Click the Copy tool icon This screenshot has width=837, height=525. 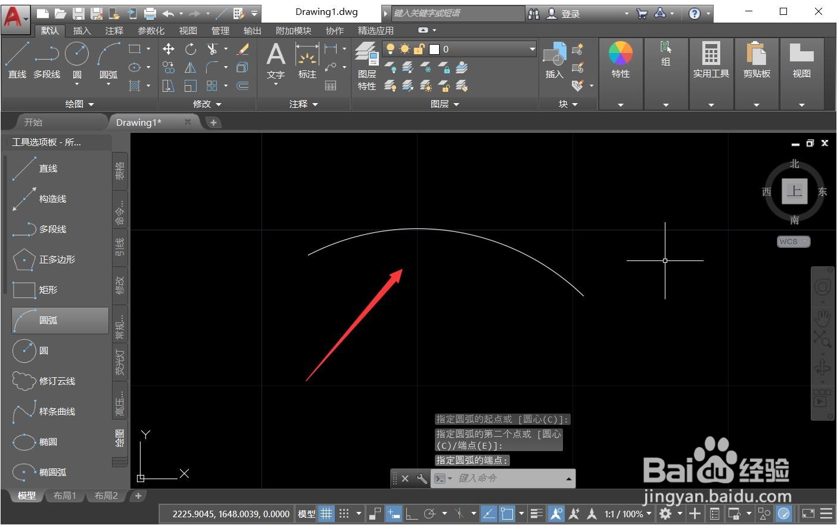(x=169, y=67)
